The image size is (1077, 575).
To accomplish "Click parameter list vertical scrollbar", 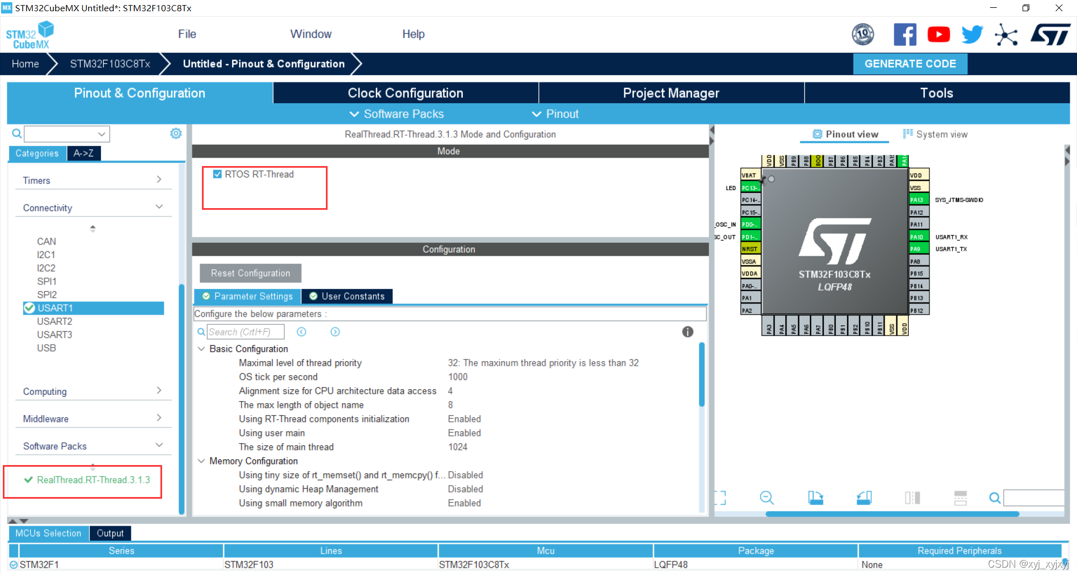I will point(701,374).
